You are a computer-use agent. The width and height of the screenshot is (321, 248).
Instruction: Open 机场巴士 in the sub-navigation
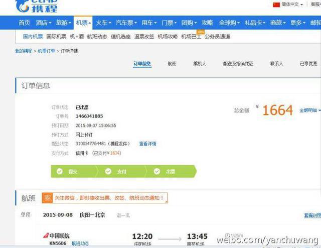[x=191, y=37]
